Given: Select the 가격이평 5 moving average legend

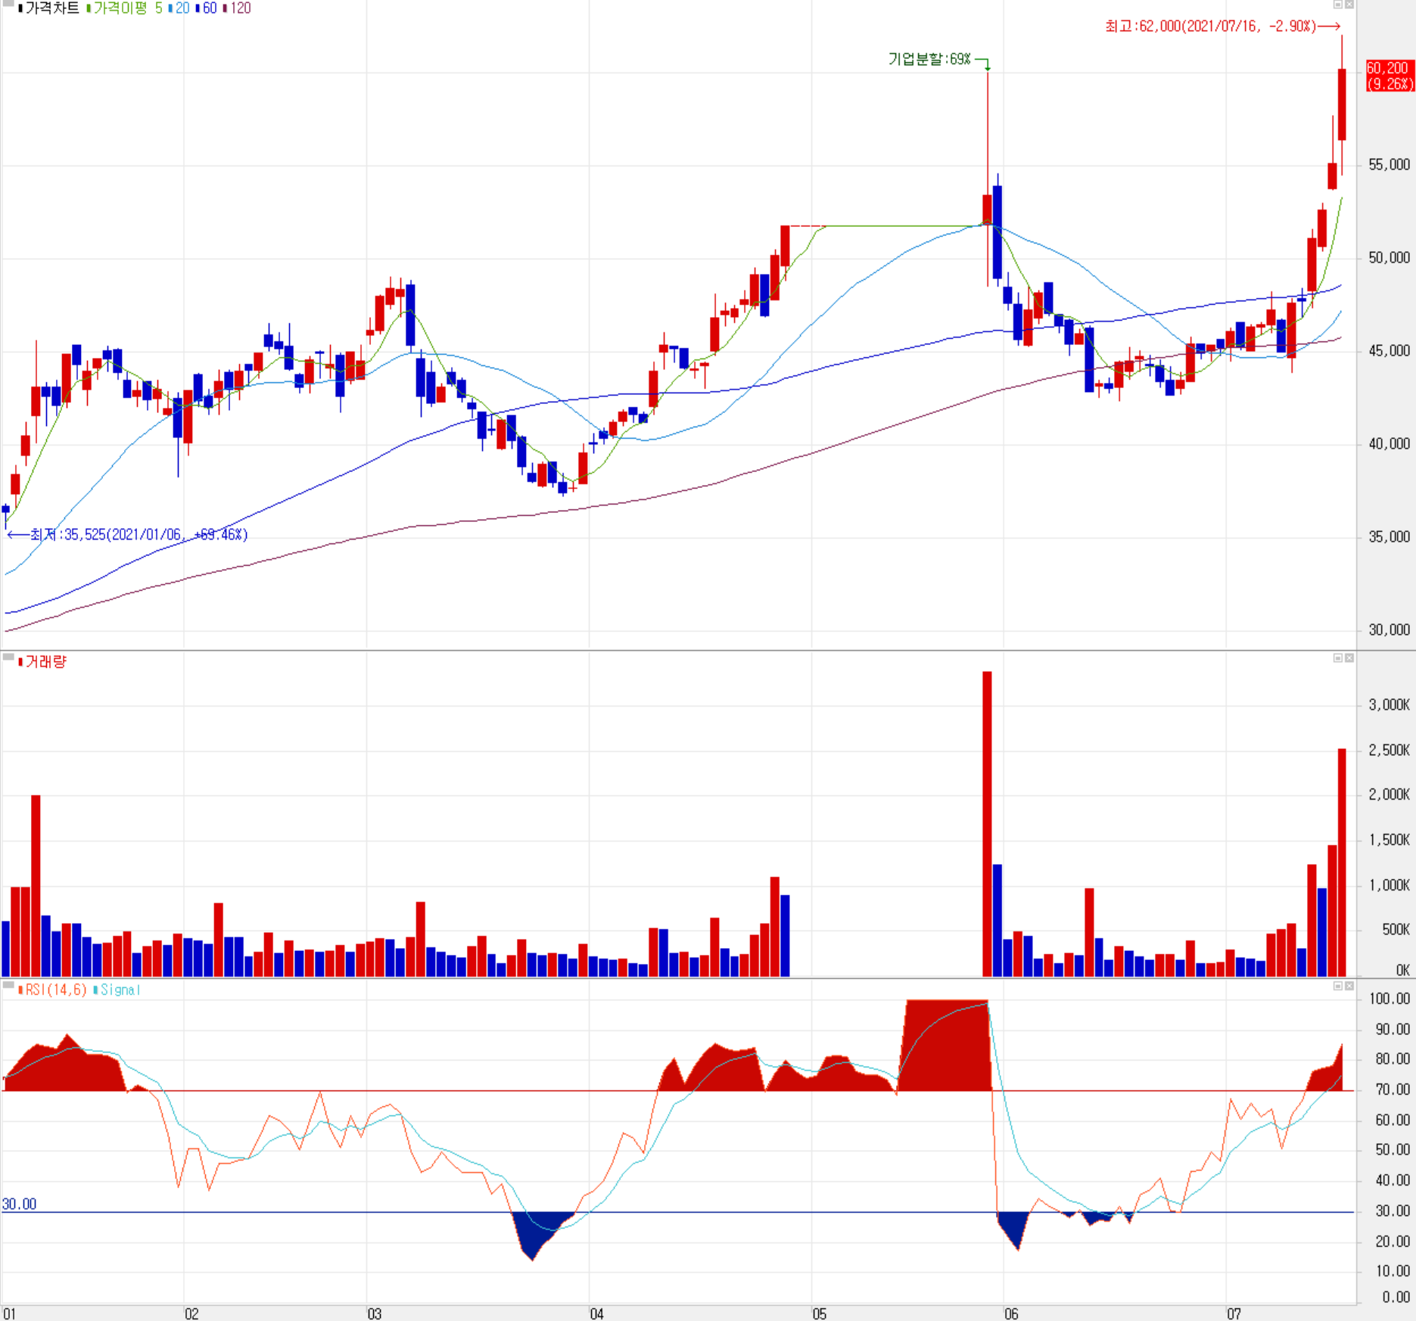Looking at the screenshot, I should 127,8.
